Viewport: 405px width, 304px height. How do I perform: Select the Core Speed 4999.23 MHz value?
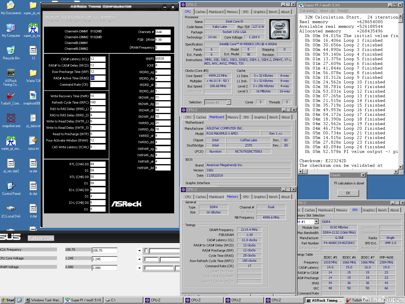(218, 76)
